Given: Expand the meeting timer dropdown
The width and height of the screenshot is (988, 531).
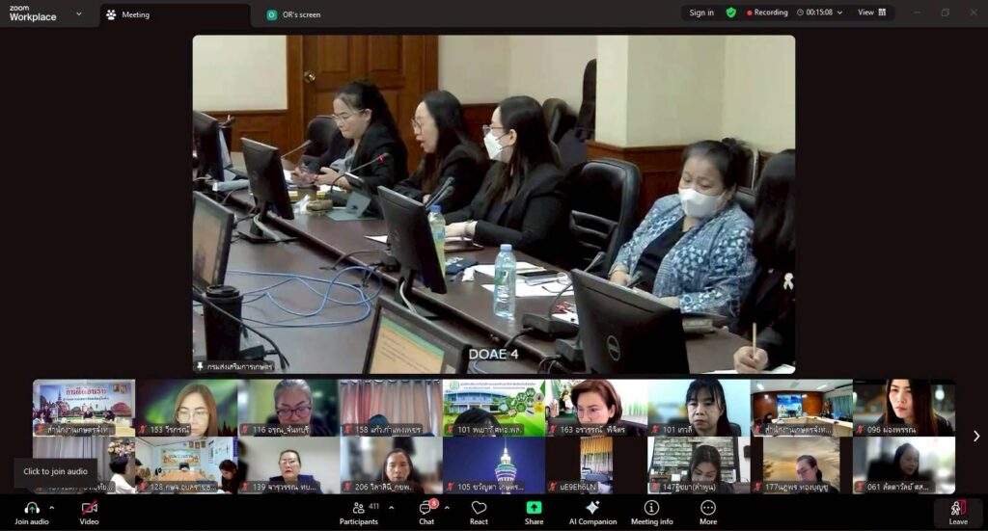Looking at the screenshot, I should 839,13.
